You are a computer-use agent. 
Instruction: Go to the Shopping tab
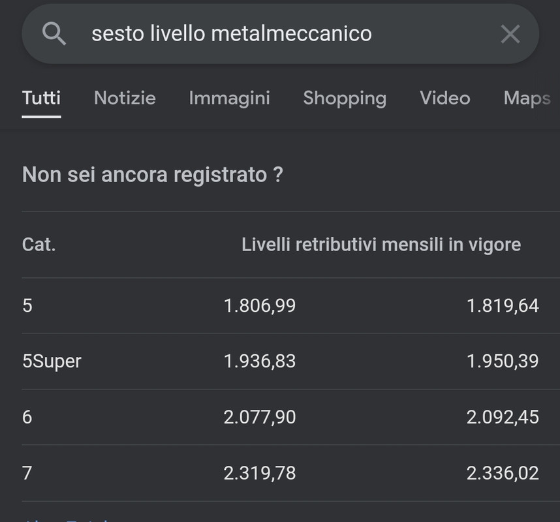[345, 98]
